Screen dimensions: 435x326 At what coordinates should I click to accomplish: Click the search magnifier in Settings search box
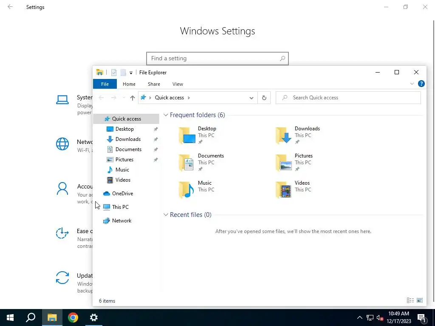click(x=282, y=59)
